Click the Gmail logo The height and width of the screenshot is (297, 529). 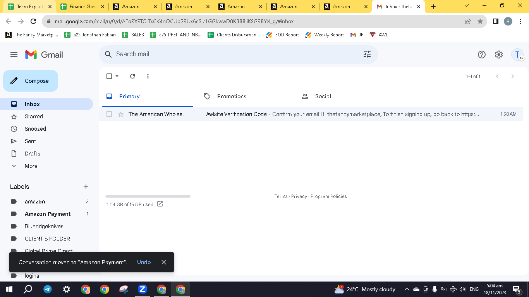pyautogui.click(x=44, y=55)
